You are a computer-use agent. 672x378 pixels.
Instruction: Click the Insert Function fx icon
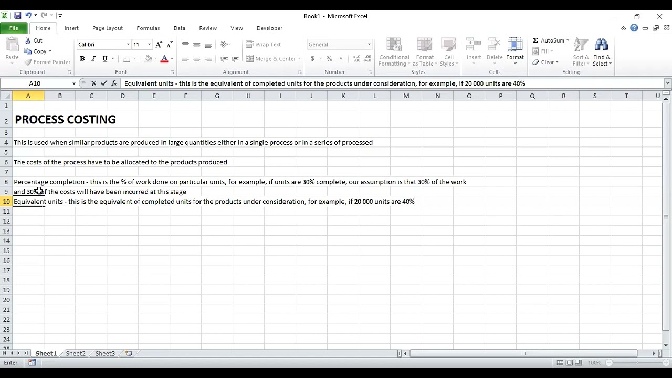click(x=114, y=83)
